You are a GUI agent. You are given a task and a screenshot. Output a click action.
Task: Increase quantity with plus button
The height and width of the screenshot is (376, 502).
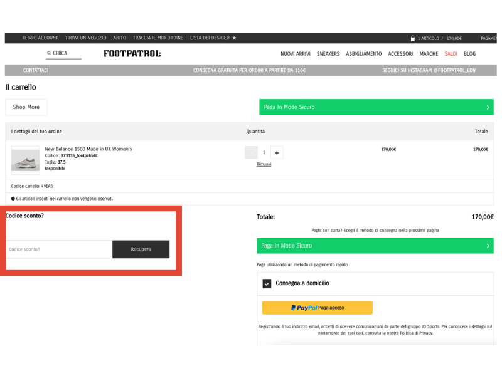277,152
